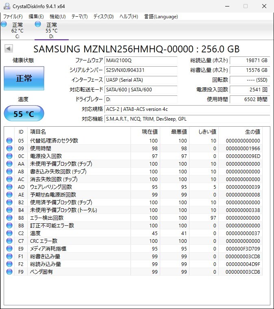The width and height of the screenshot is (274, 309).
Task: Click the rotation rate value ---- (SSD)
Action: coord(250,80)
